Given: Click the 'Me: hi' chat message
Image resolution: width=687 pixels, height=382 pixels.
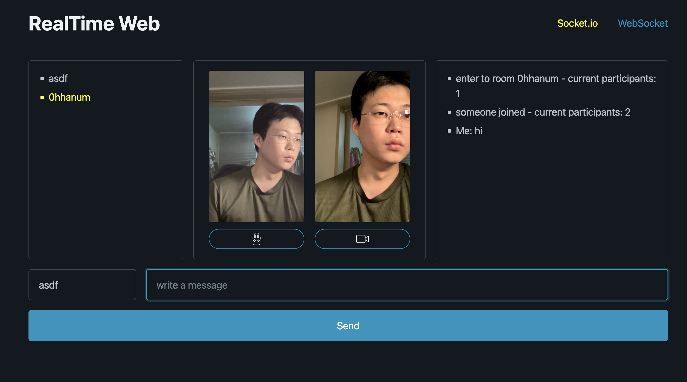Looking at the screenshot, I should (469, 131).
